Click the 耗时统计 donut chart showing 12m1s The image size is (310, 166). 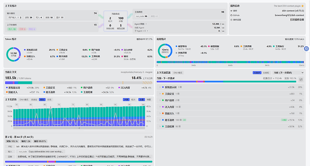(x=165, y=51)
